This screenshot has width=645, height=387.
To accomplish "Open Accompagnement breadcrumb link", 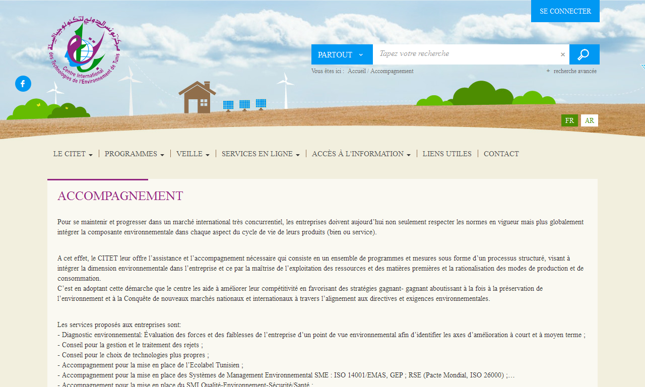I will point(392,71).
